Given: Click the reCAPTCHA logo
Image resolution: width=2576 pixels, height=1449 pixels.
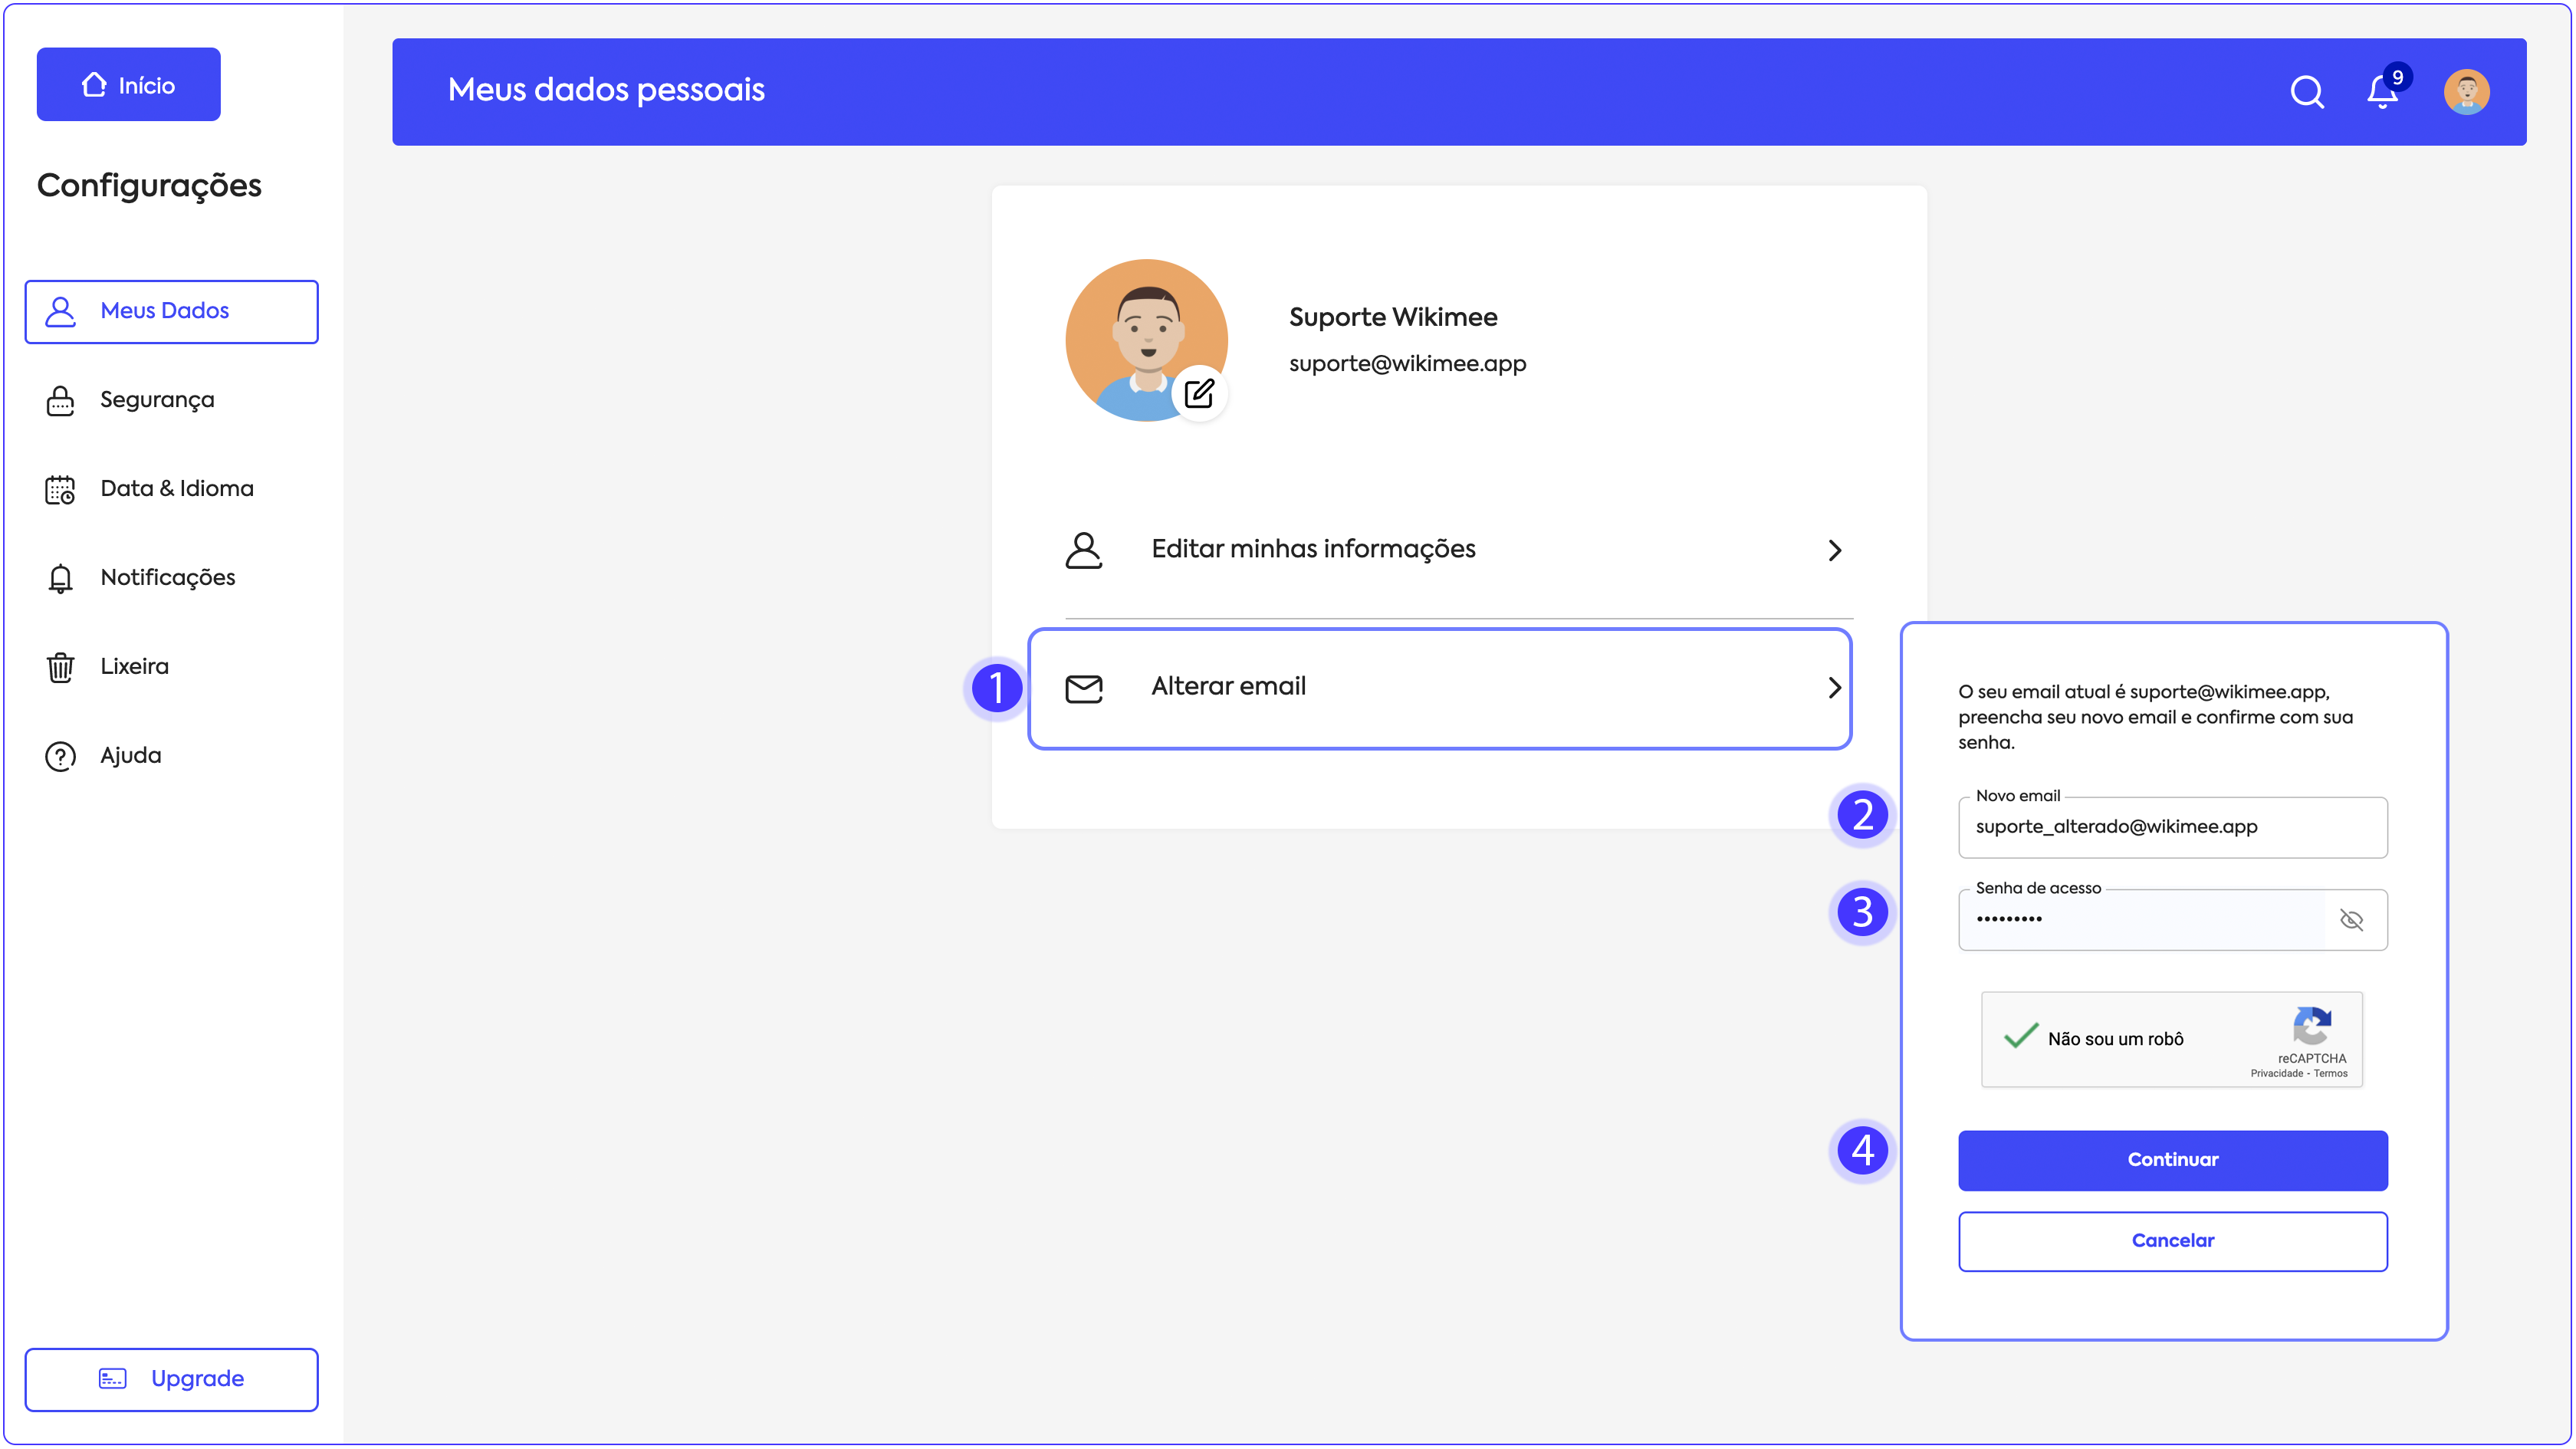Looking at the screenshot, I should (x=2312, y=1026).
